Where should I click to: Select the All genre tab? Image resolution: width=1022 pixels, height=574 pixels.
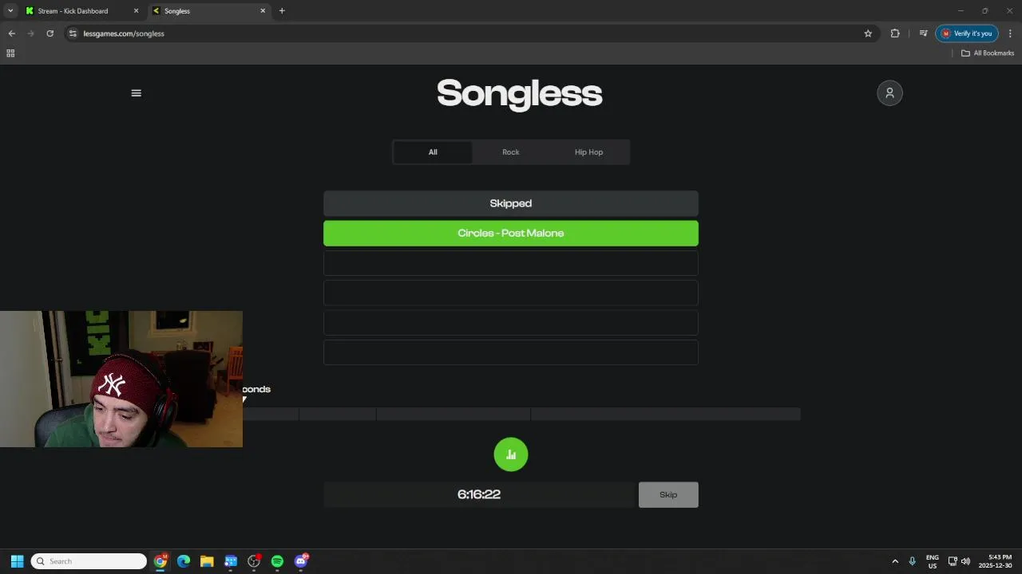click(x=433, y=152)
